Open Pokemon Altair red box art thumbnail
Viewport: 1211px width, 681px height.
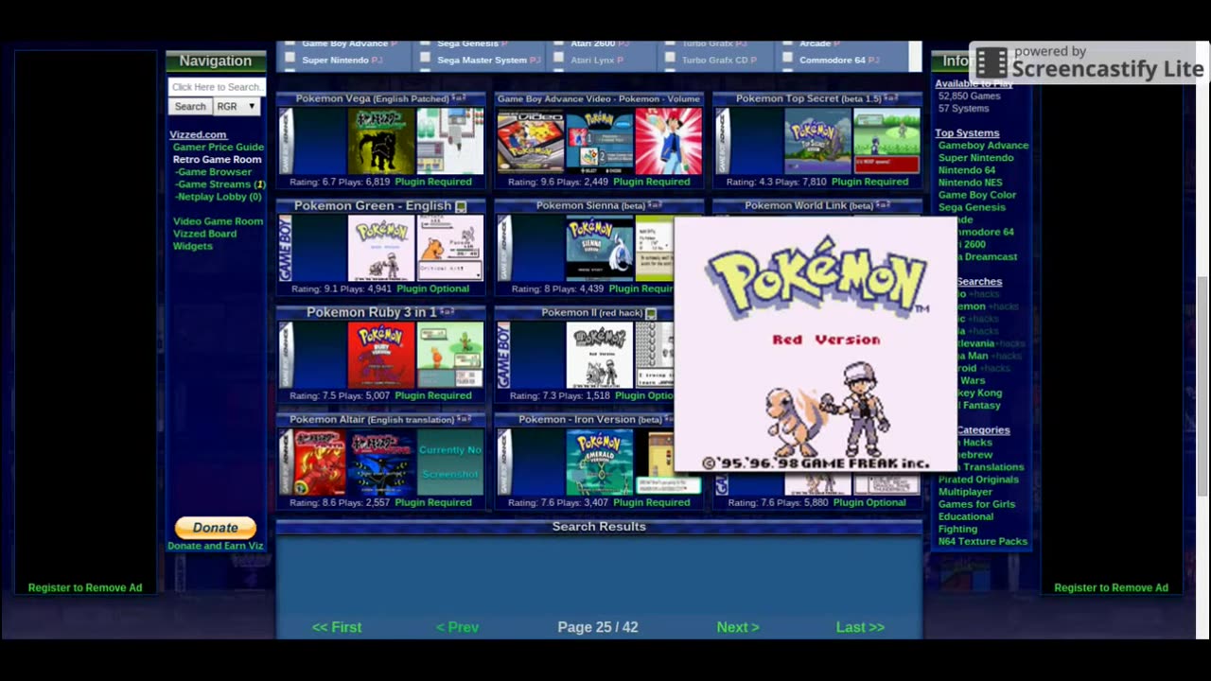pyautogui.click(x=320, y=462)
